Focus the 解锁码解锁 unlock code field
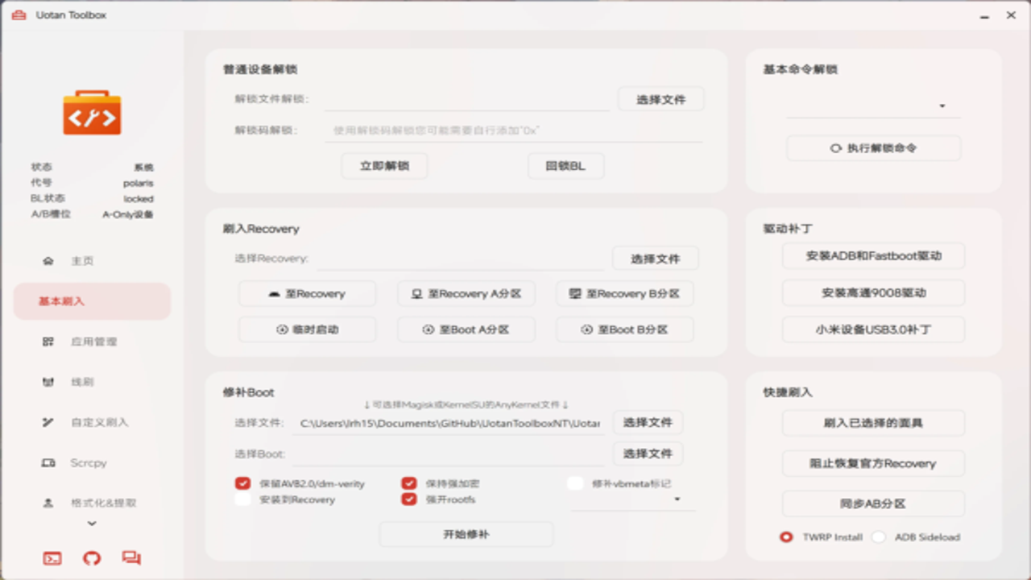1031x580 pixels. [514, 130]
